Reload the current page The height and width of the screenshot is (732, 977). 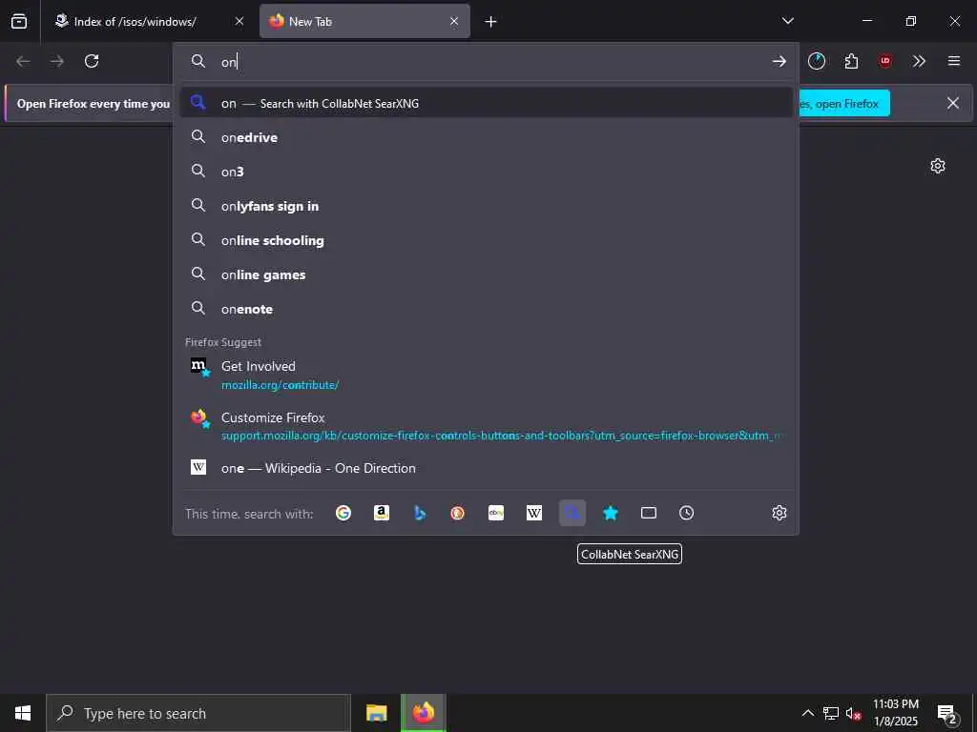92,61
